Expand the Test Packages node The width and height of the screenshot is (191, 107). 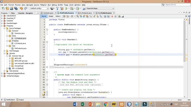(4, 51)
